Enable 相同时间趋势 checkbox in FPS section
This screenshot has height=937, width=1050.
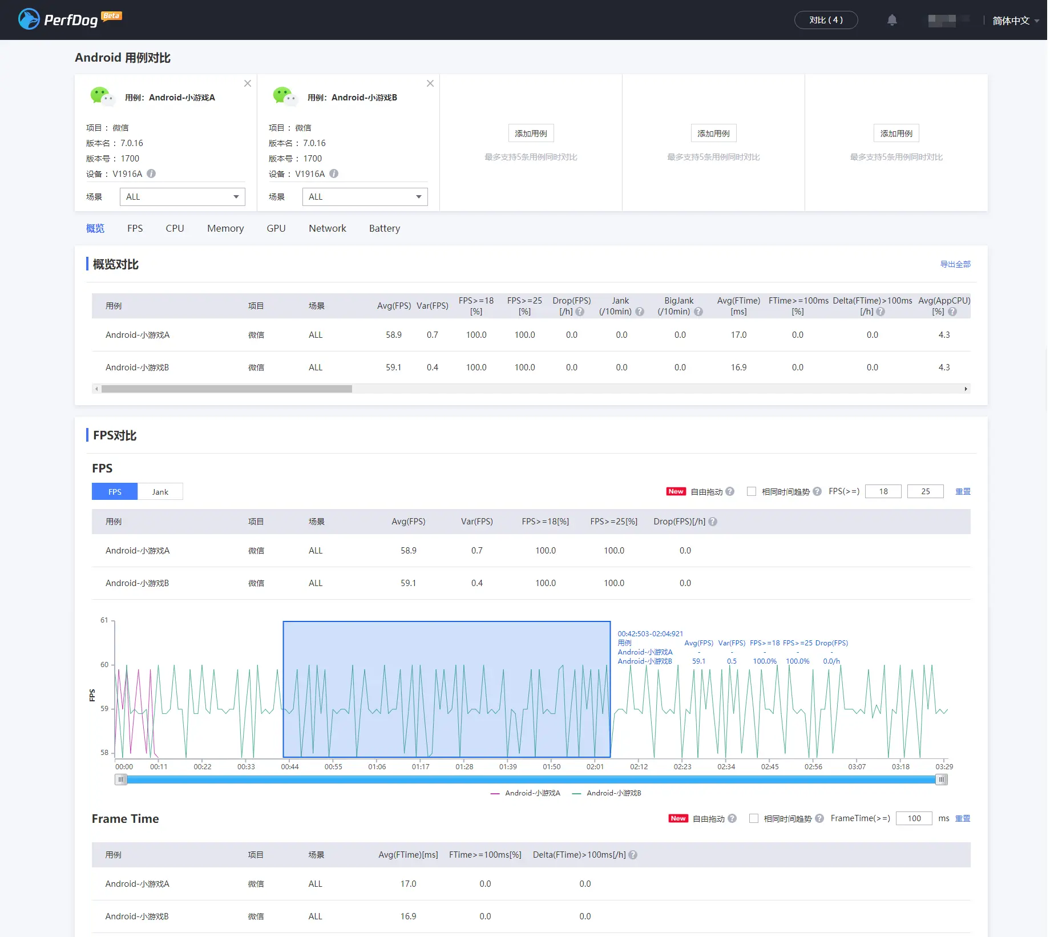(x=752, y=491)
